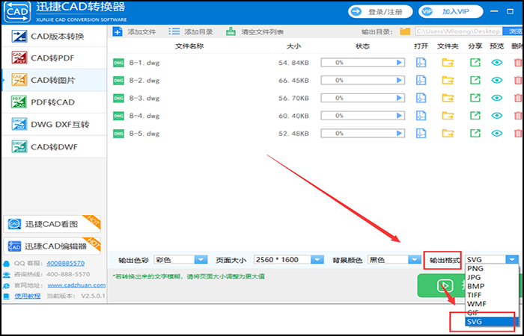This screenshot has width=524, height=336.
Task: Click the yellow output directory folder icon
Action: [405, 31]
